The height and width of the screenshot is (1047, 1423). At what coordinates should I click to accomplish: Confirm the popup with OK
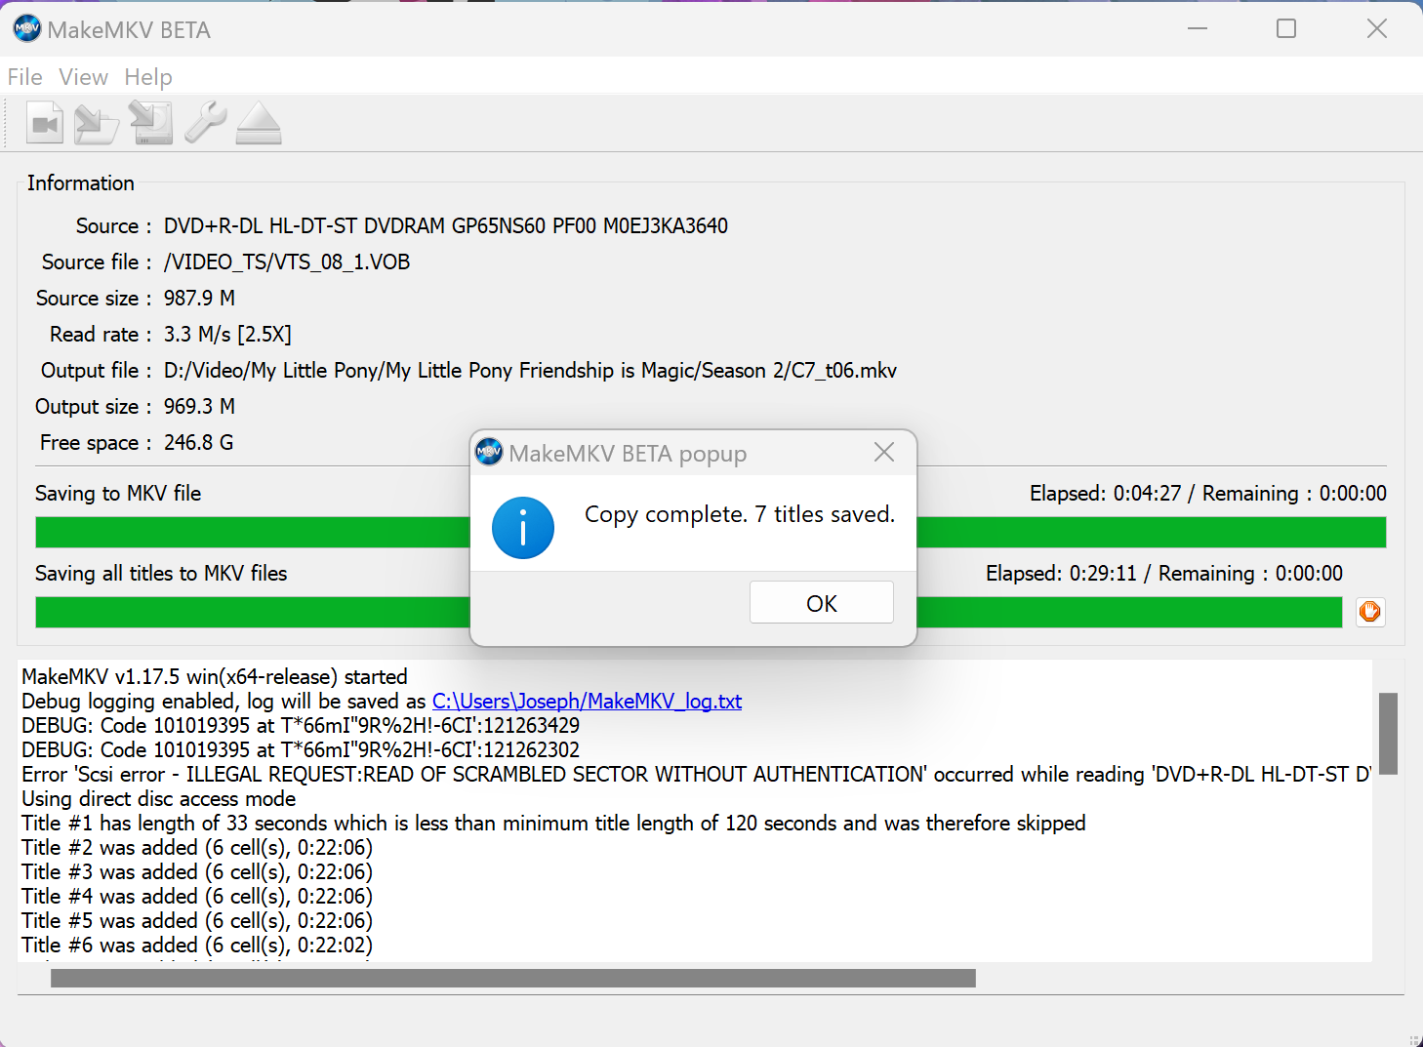pyautogui.click(x=822, y=603)
